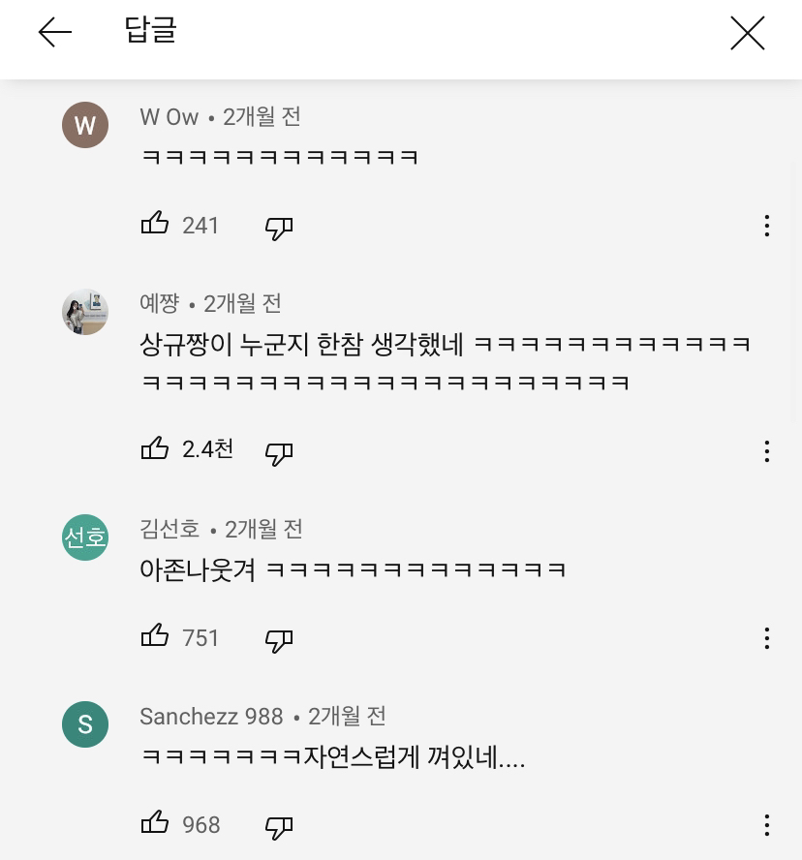The width and height of the screenshot is (802, 860).
Task: Like W Ow's comment
Action: (x=155, y=225)
